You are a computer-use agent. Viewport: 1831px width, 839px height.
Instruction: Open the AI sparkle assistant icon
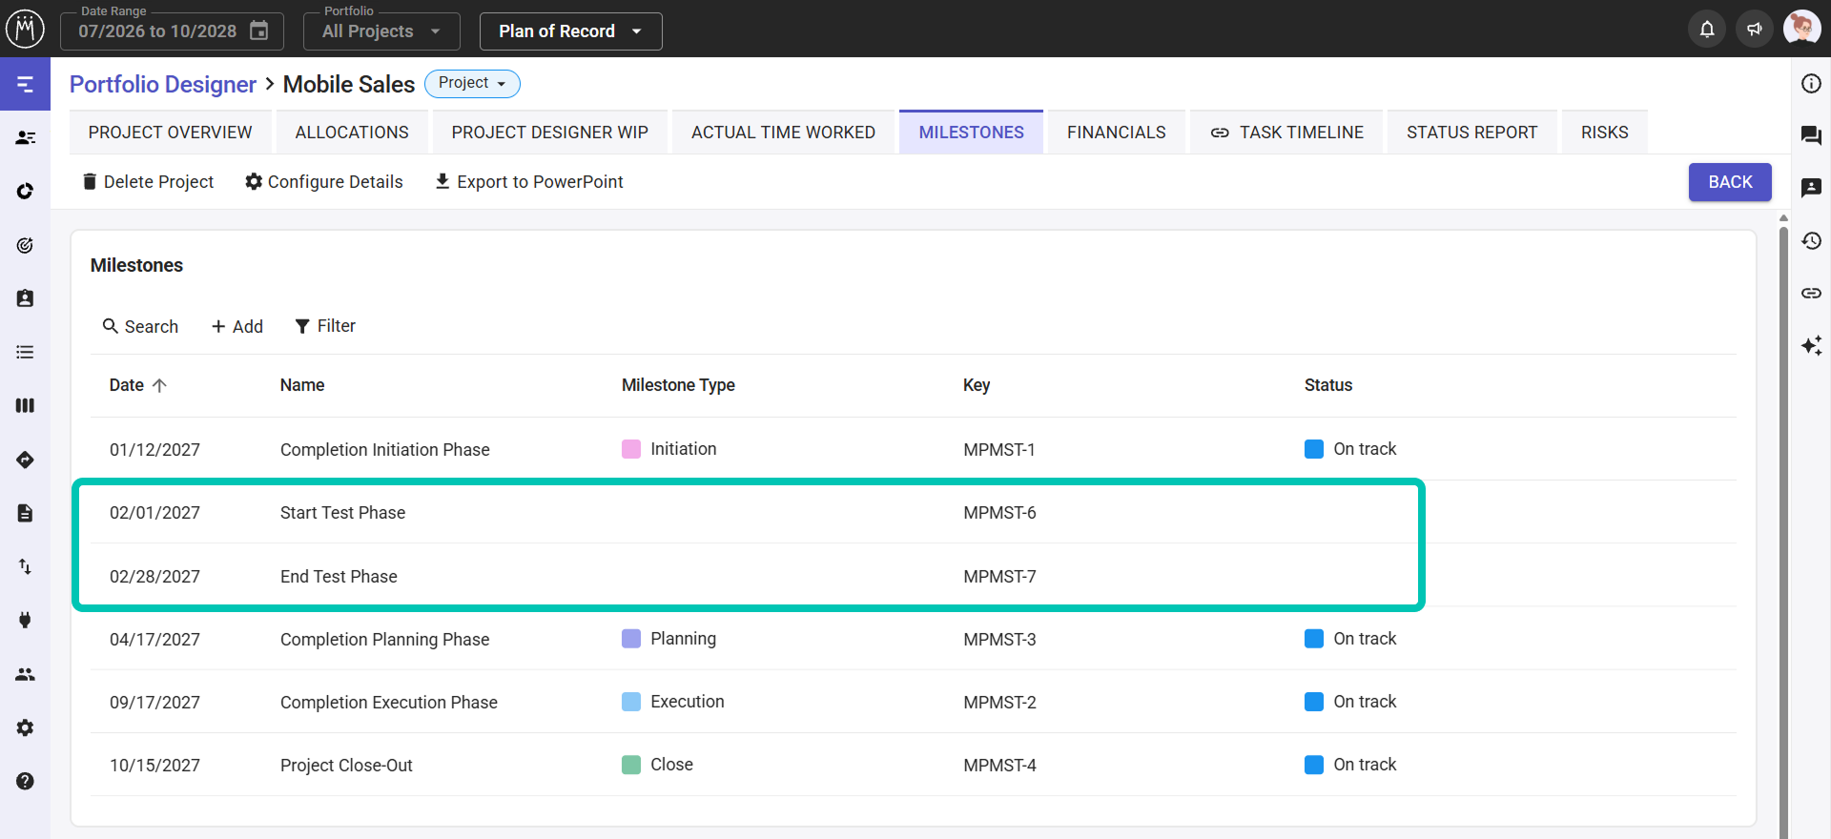click(1811, 345)
